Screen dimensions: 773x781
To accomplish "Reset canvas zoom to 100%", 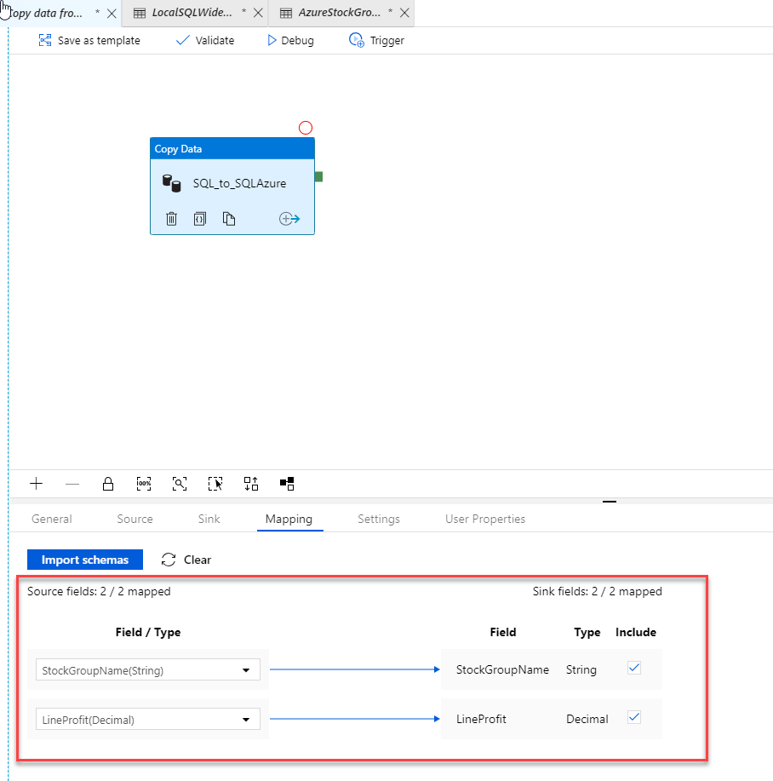I will pyautogui.click(x=144, y=484).
